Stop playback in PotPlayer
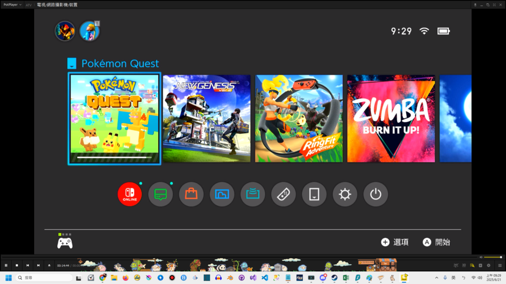This screenshot has height=284, width=506. (17, 265)
